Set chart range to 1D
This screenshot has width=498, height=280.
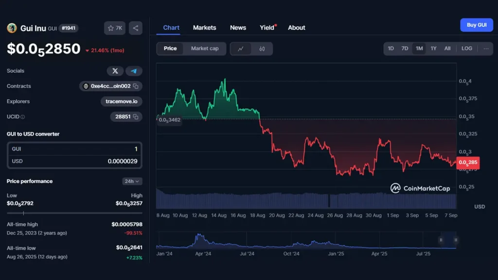(391, 49)
